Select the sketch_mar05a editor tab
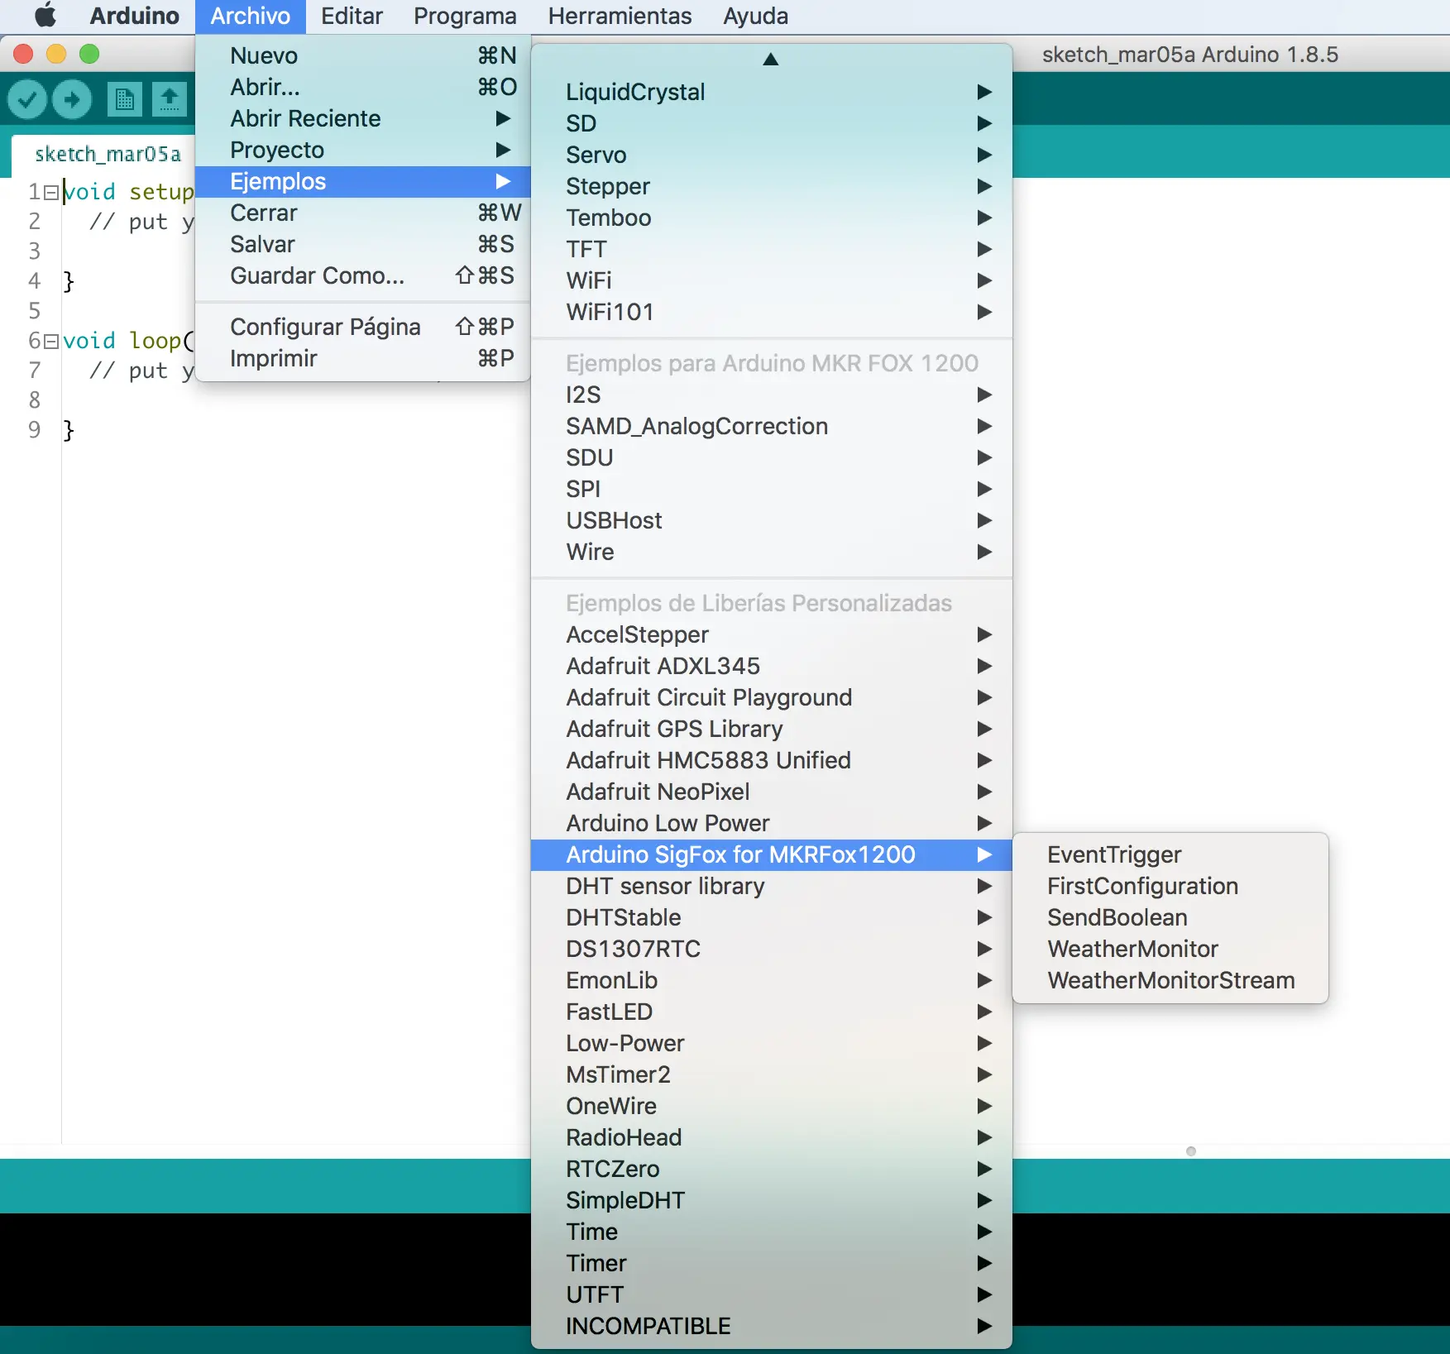Viewport: 1450px width, 1354px height. coord(108,155)
